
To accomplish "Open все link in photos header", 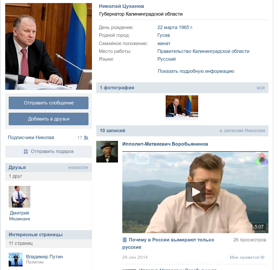I will pyautogui.click(x=261, y=88).
